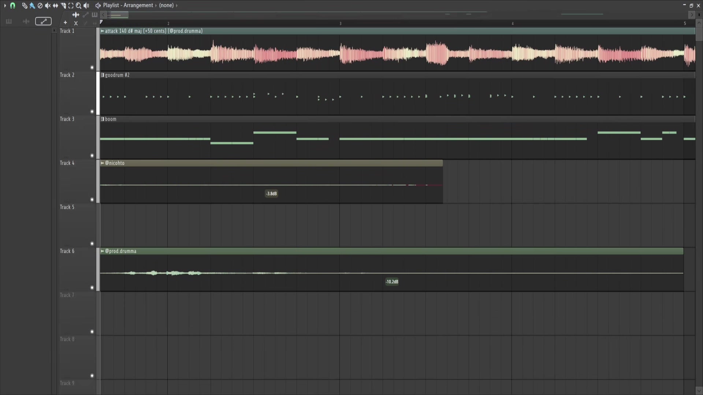Select the Track 3 label

tap(67, 119)
